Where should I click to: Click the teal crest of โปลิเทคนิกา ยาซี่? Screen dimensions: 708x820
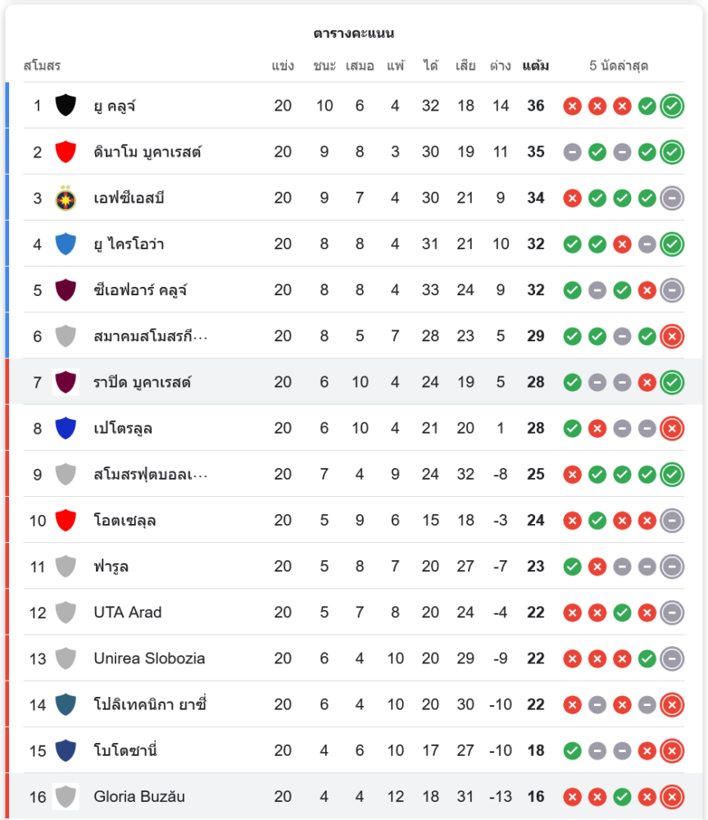(66, 704)
